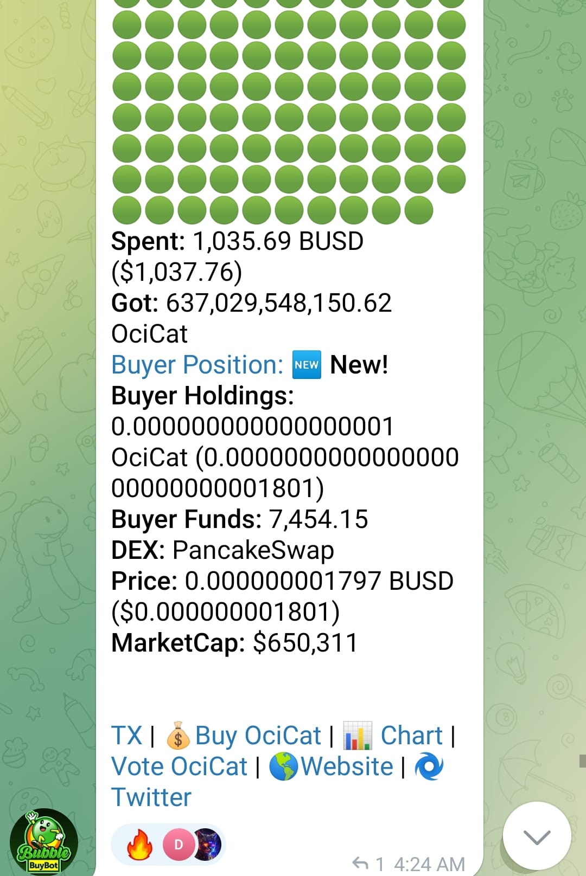Visit the Website link
The height and width of the screenshot is (876, 586).
tap(347, 766)
